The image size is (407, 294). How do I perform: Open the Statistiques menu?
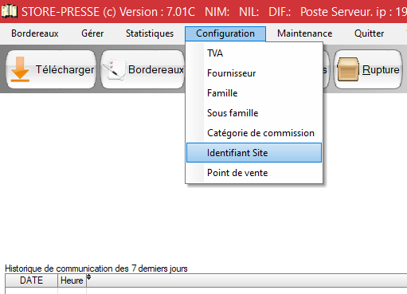(150, 33)
